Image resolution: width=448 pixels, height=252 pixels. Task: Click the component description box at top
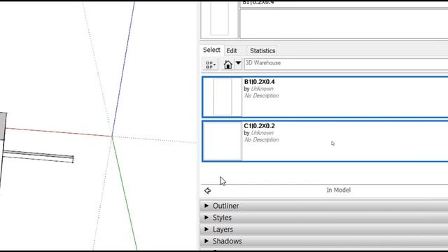pos(344,24)
